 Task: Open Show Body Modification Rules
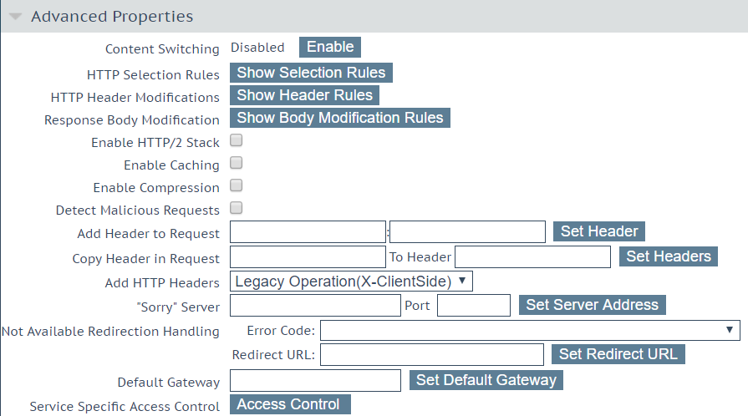340,118
